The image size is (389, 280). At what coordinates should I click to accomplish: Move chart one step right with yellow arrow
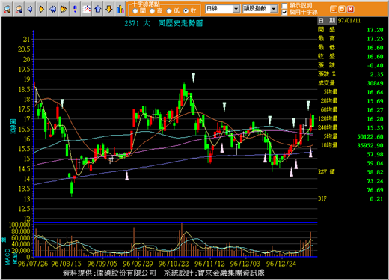[x=41, y=10]
